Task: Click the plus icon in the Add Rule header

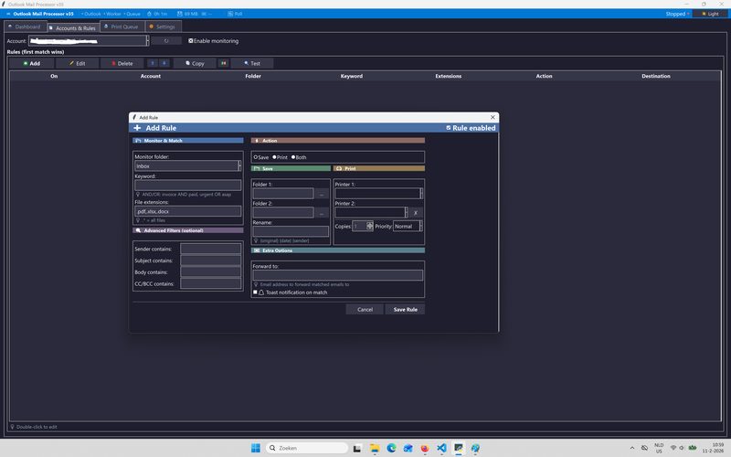Action: (137, 128)
